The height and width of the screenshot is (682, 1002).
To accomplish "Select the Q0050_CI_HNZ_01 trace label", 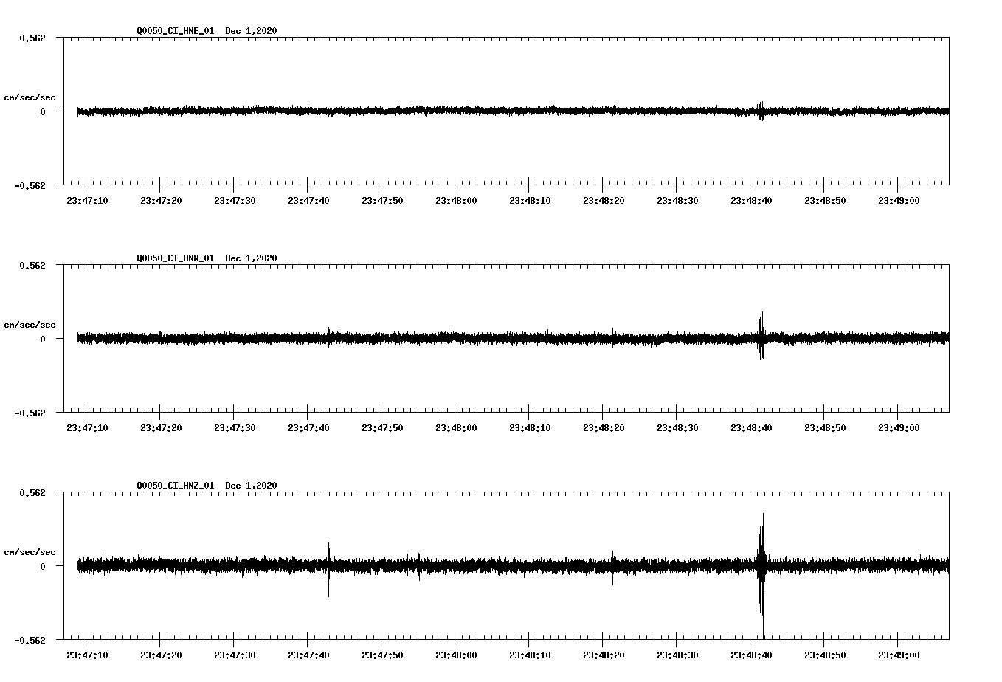I will click(177, 483).
